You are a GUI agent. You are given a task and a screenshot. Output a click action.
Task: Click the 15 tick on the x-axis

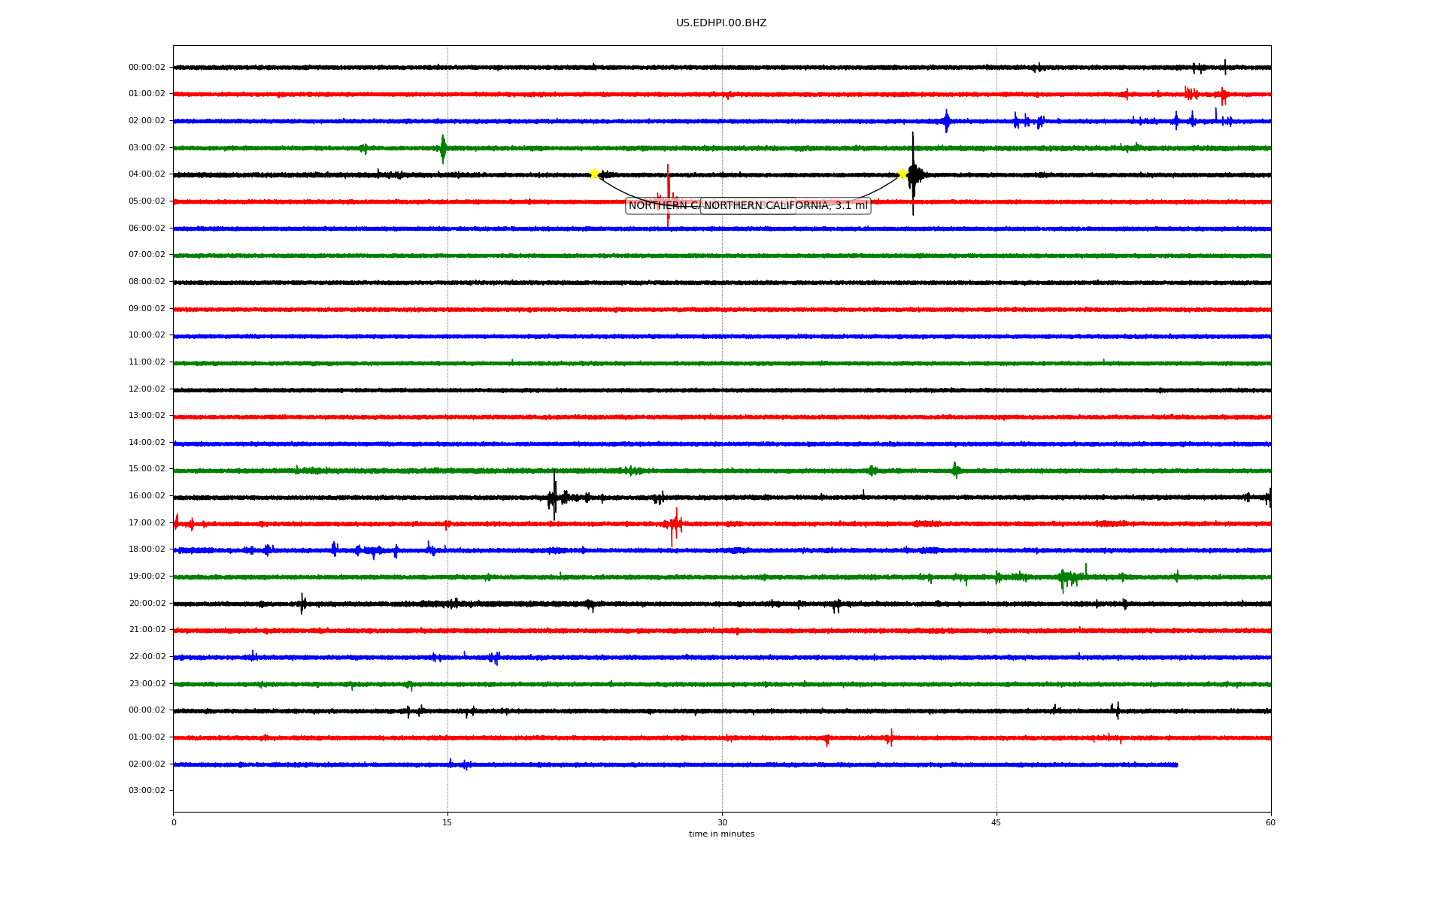pos(447,822)
